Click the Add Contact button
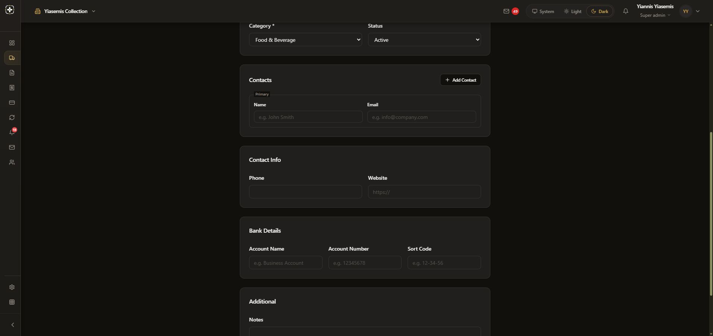Screen dimensions: 713x336 coord(461,80)
